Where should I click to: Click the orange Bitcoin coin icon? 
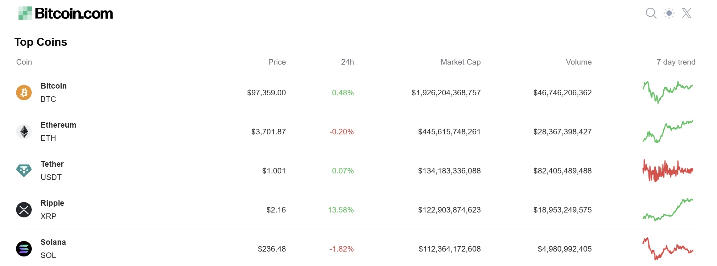(x=24, y=93)
